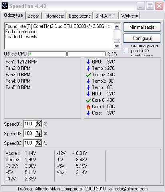
Task: Click the Speed02 up/down stepper
Action: pos(38,133)
